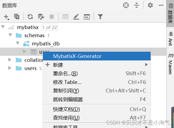
Task: Expand the user table node
Action: (24, 51)
